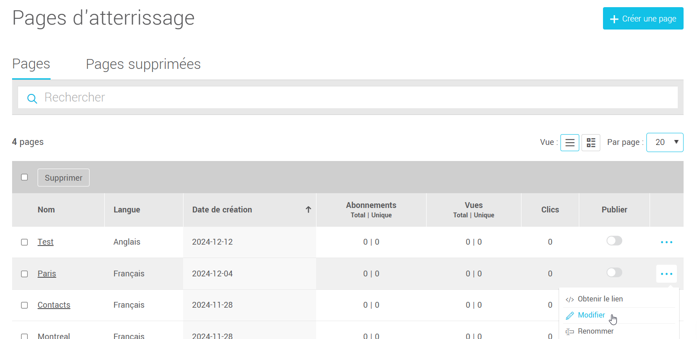
Task: Open the Contacts page link
Action: click(x=54, y=305)
